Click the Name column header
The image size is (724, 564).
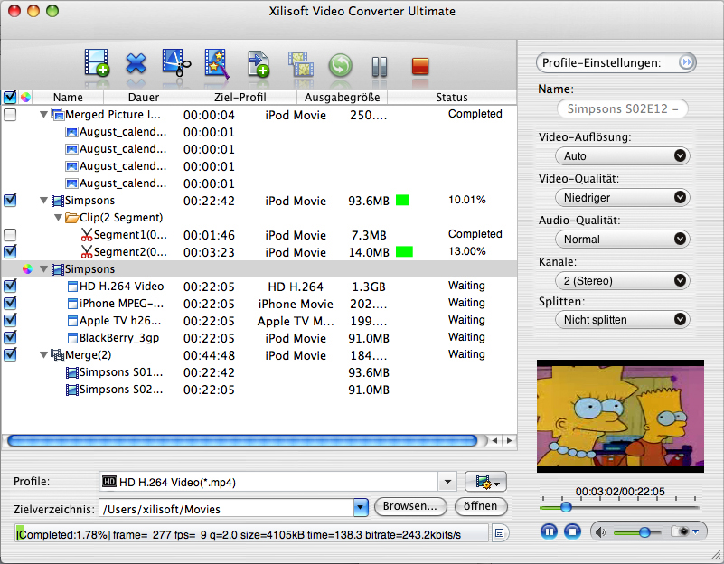tap(68, 97)
